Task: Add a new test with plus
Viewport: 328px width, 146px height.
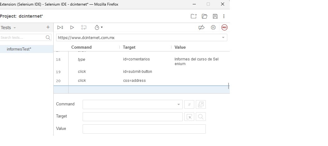Action: (x=48, y=27)
